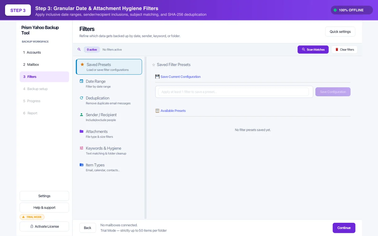
Task: Click the 'BACKUP WORKSPACE' label
Action: [35, 42]
